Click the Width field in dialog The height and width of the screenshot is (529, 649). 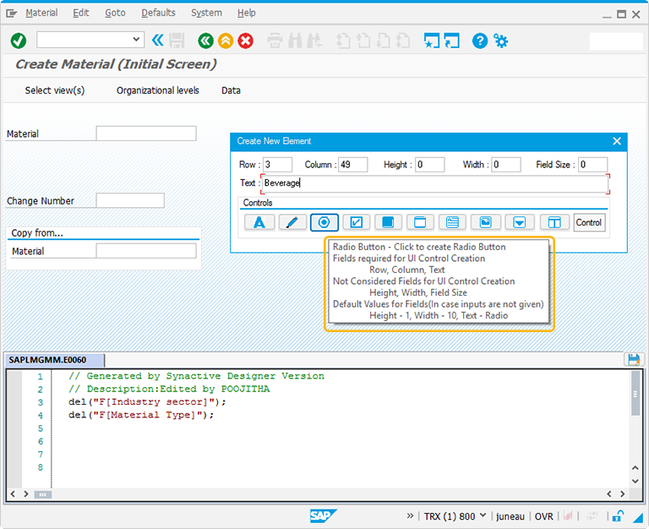[506, 164]
